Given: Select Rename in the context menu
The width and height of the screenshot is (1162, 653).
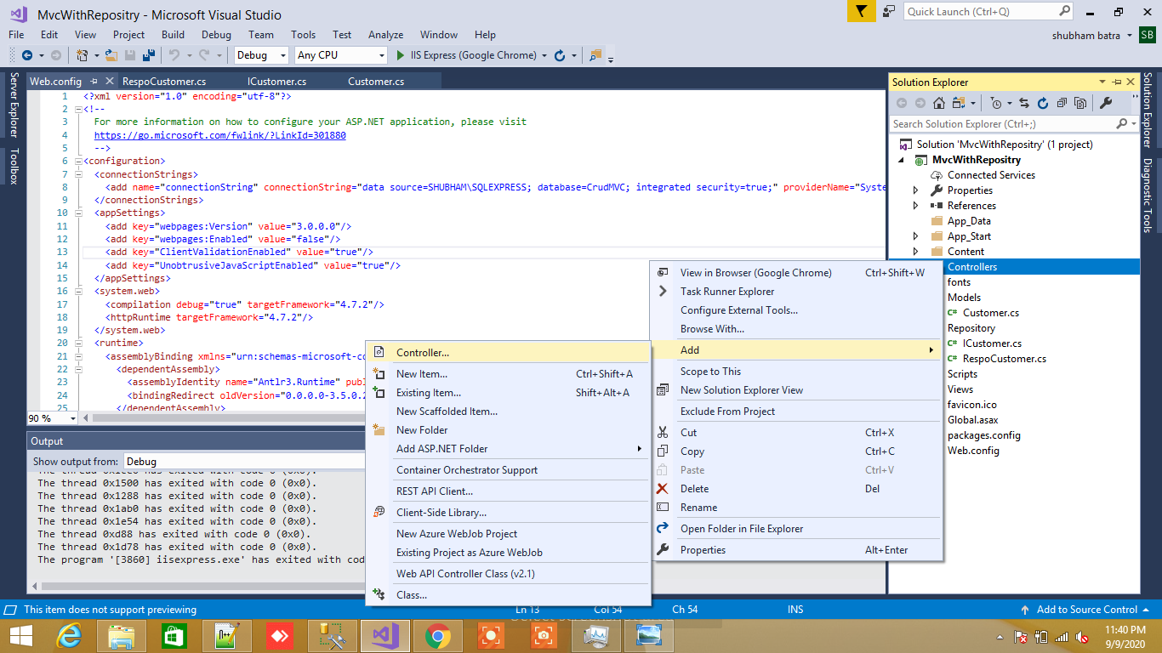Looking at the screenshot, I should point(796,508).
